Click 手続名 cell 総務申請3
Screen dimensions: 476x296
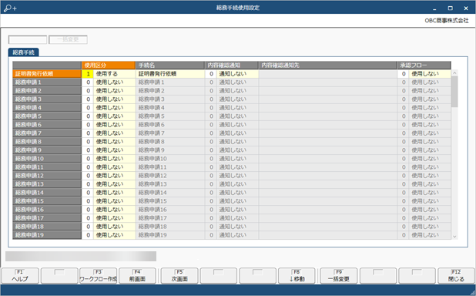[170, 99]
